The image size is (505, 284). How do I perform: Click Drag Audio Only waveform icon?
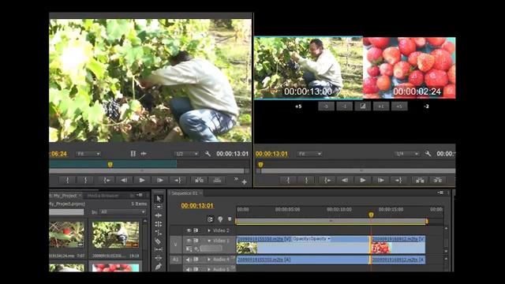click(x=144, y=154)
